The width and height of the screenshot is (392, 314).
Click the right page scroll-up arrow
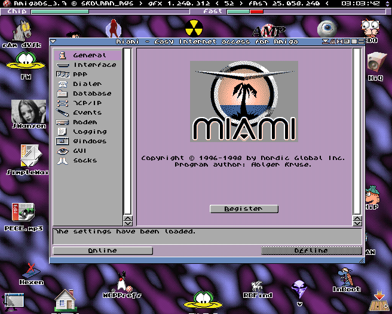[x=357, y=218]
